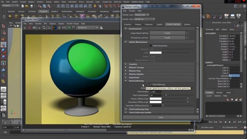
Task: Create a polygon cube from the shelf
Action: pos(16,16)
